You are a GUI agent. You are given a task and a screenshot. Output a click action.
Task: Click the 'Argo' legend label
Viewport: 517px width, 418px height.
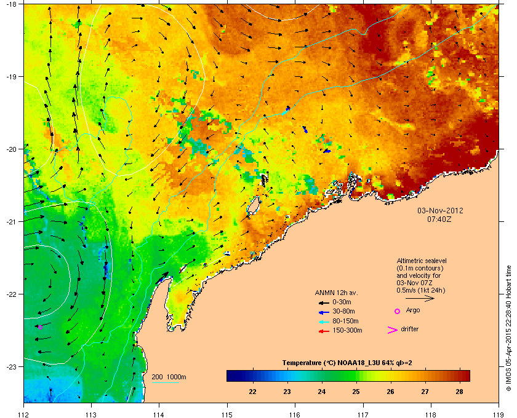(x=413, y=310)
